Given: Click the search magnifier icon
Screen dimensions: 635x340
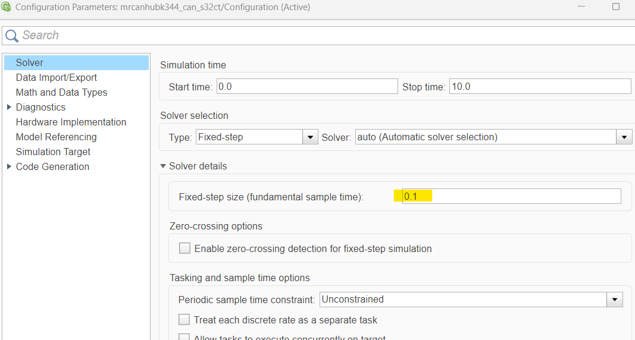Looking at the screenshot, I should (x=11, y=36).
